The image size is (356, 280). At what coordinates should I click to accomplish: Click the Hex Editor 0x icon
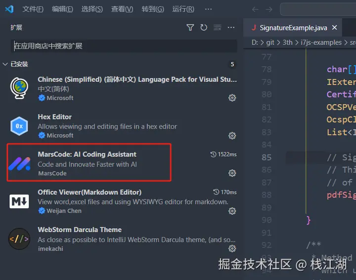pyautogui.click(x=19, y=126)
